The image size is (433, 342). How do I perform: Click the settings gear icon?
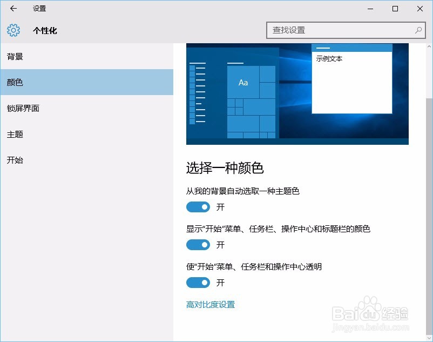13,30
